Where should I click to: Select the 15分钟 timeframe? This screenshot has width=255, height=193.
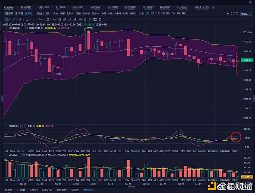(86, 14)
